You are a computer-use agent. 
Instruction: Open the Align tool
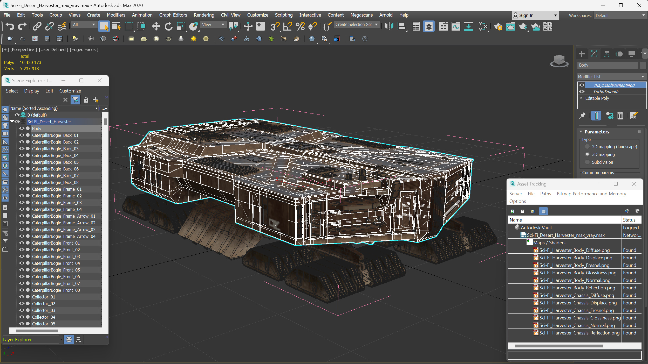click(x=401, y=26)
